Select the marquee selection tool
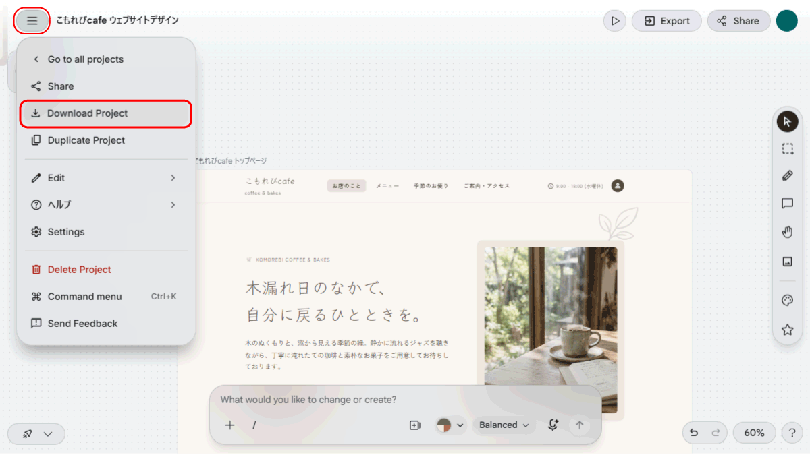810x455 pixels. tap(787, 149)
